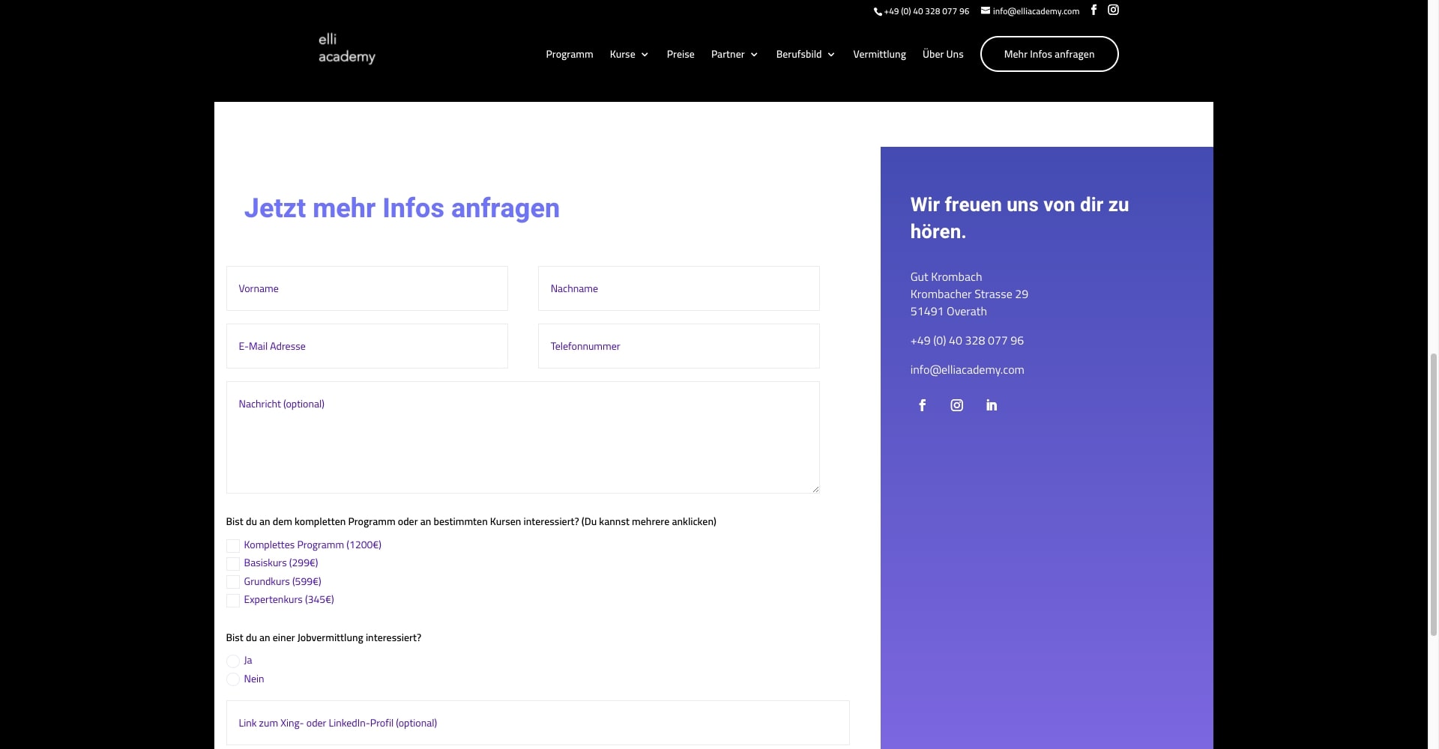Focus the Nachname input field
Viewport: 1439px width, 749px height.
[x=679, y=288]
